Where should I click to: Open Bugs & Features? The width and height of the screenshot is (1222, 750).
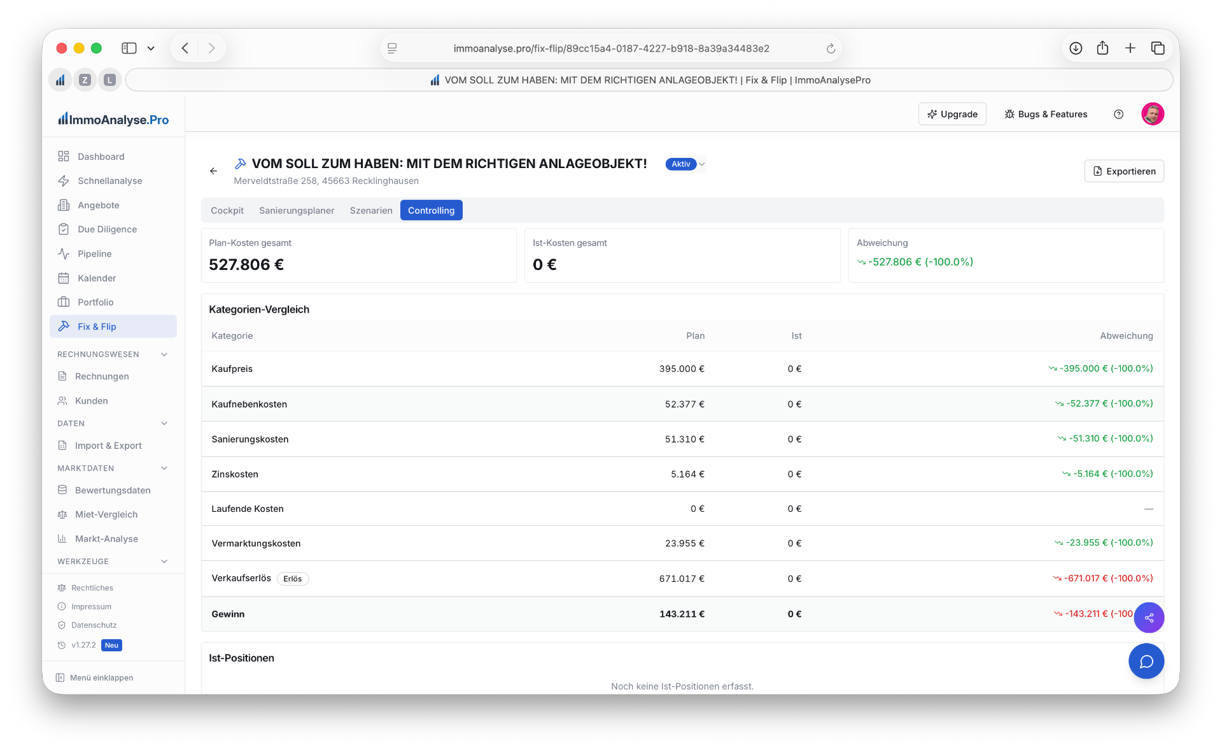point(1046,114)
